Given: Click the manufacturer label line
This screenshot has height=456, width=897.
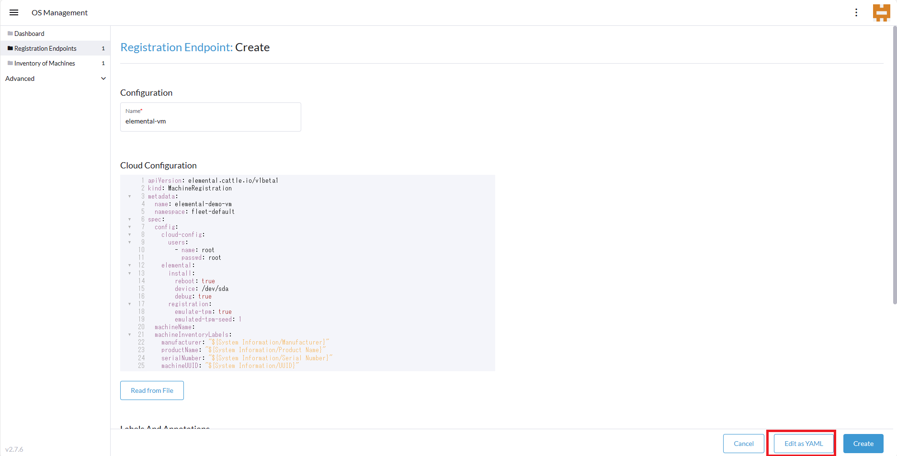Looking at the screenshot, I should click(245, 342).
